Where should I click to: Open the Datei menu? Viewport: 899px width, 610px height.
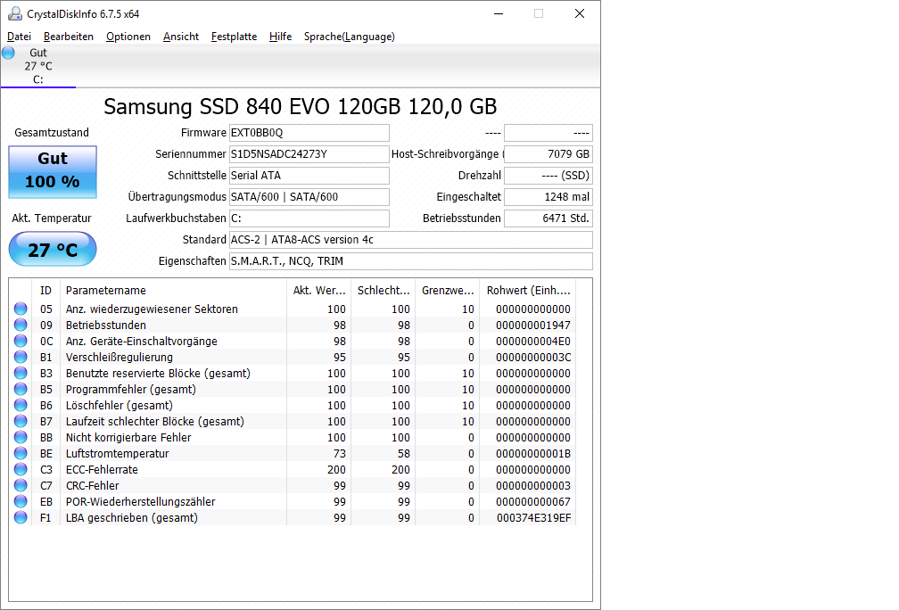point(19,36)
